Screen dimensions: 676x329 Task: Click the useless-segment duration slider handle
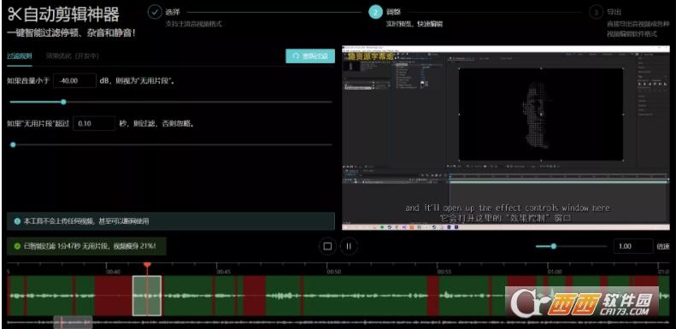pos(13,145)
